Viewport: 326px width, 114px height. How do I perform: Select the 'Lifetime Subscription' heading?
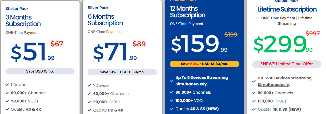point(287,9)
